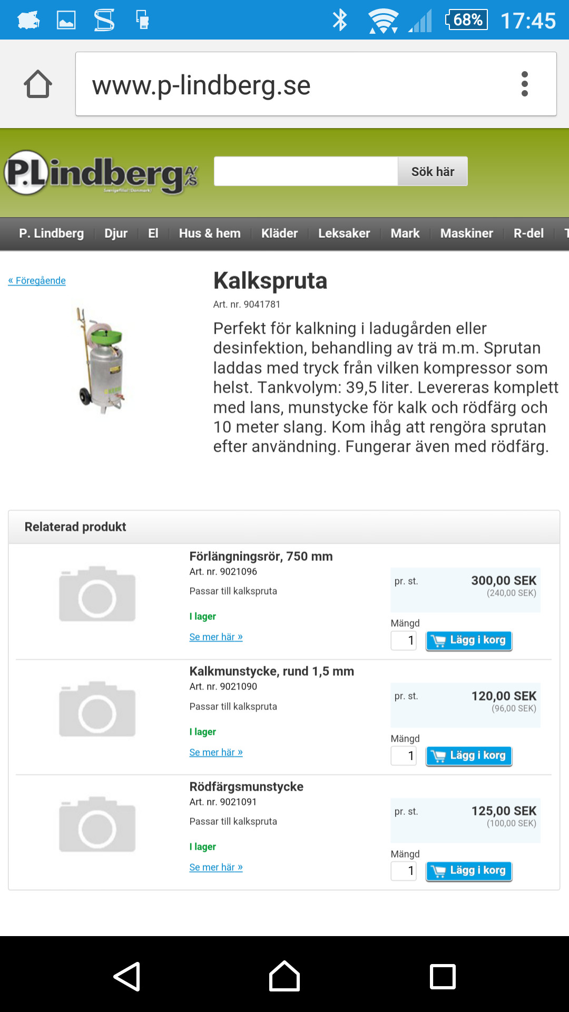Screen dimensions: 569x1012
Task: Tap the browser home icon
Action: (x=38, y=84)
